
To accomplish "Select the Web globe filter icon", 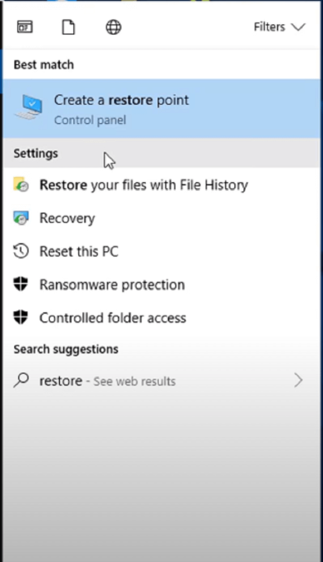I will pos(113,27).
